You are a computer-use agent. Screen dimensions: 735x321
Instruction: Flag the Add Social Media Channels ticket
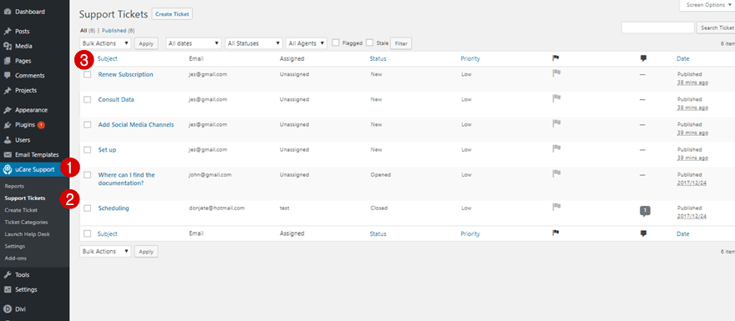pyautogui.click(x=556, y=123)
